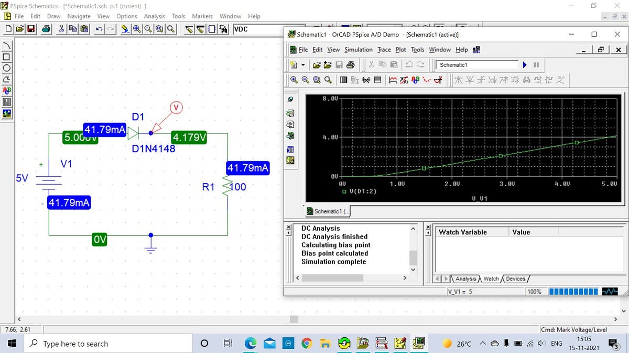Select the Draw Circle tool

pyautogui.click(x=7, y=68)
